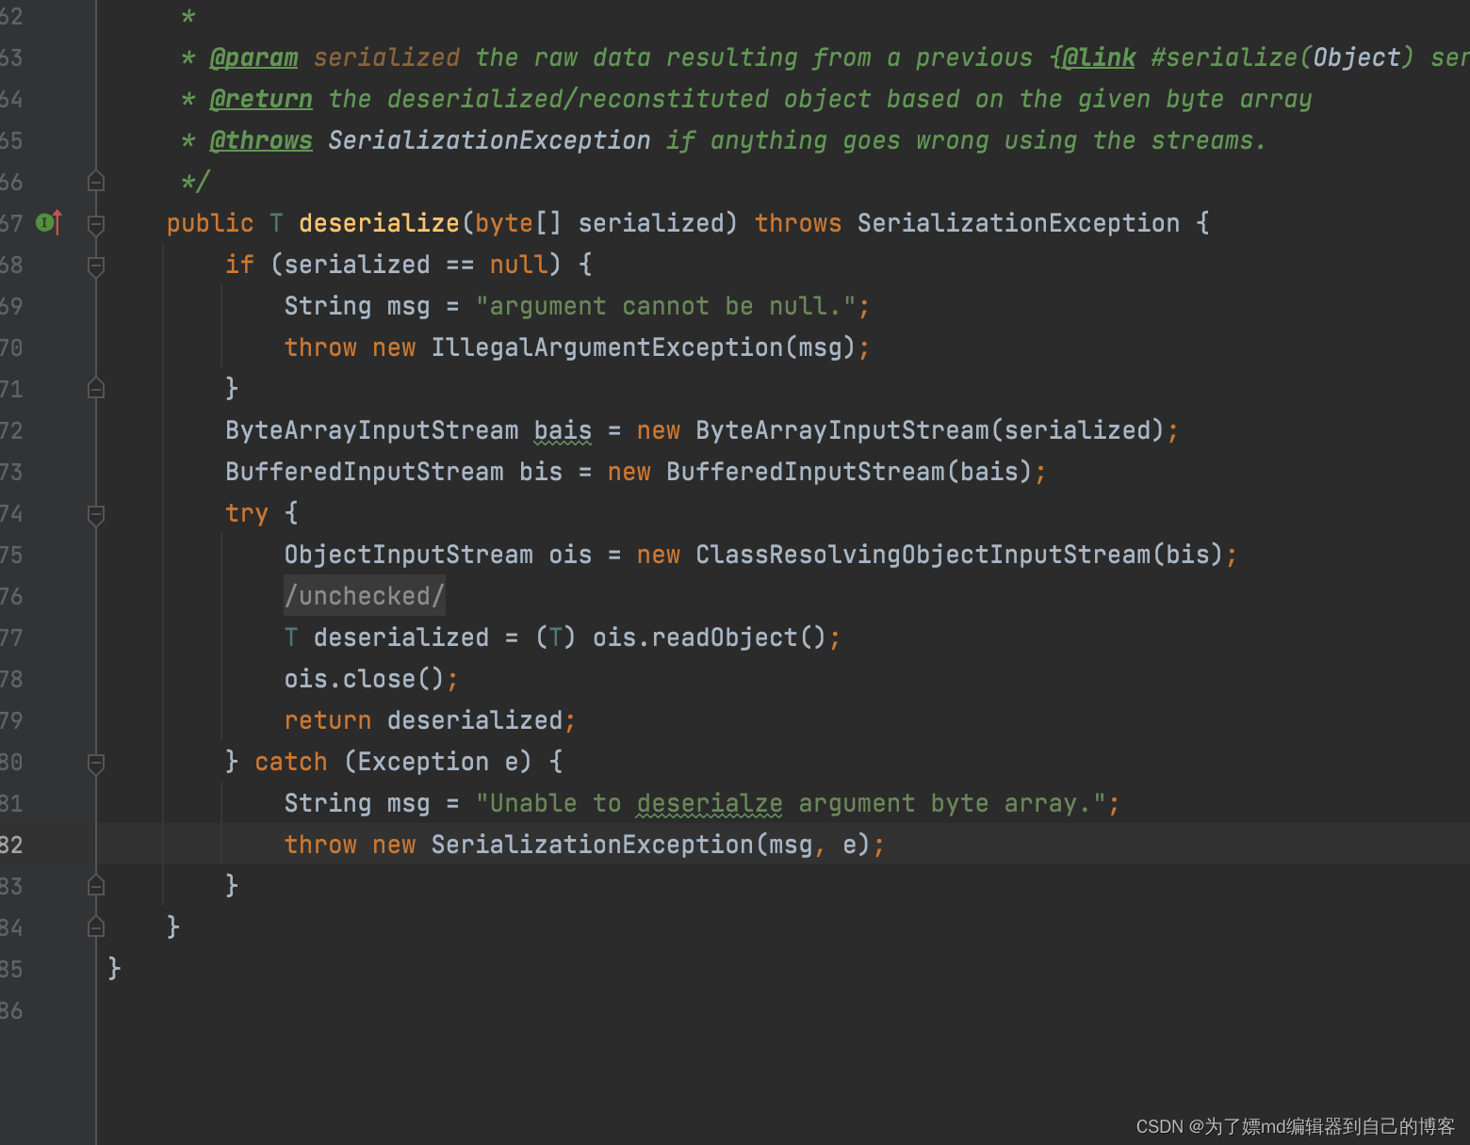Click the try keyword on line 74
The width and height of the screenshot is (1470, 1145).
(247, 513)
